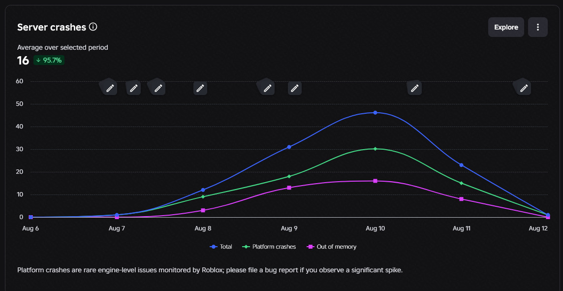The image size is (563, 291).
Task: Toggle the Total series in the legend
Action: (221, 247)
